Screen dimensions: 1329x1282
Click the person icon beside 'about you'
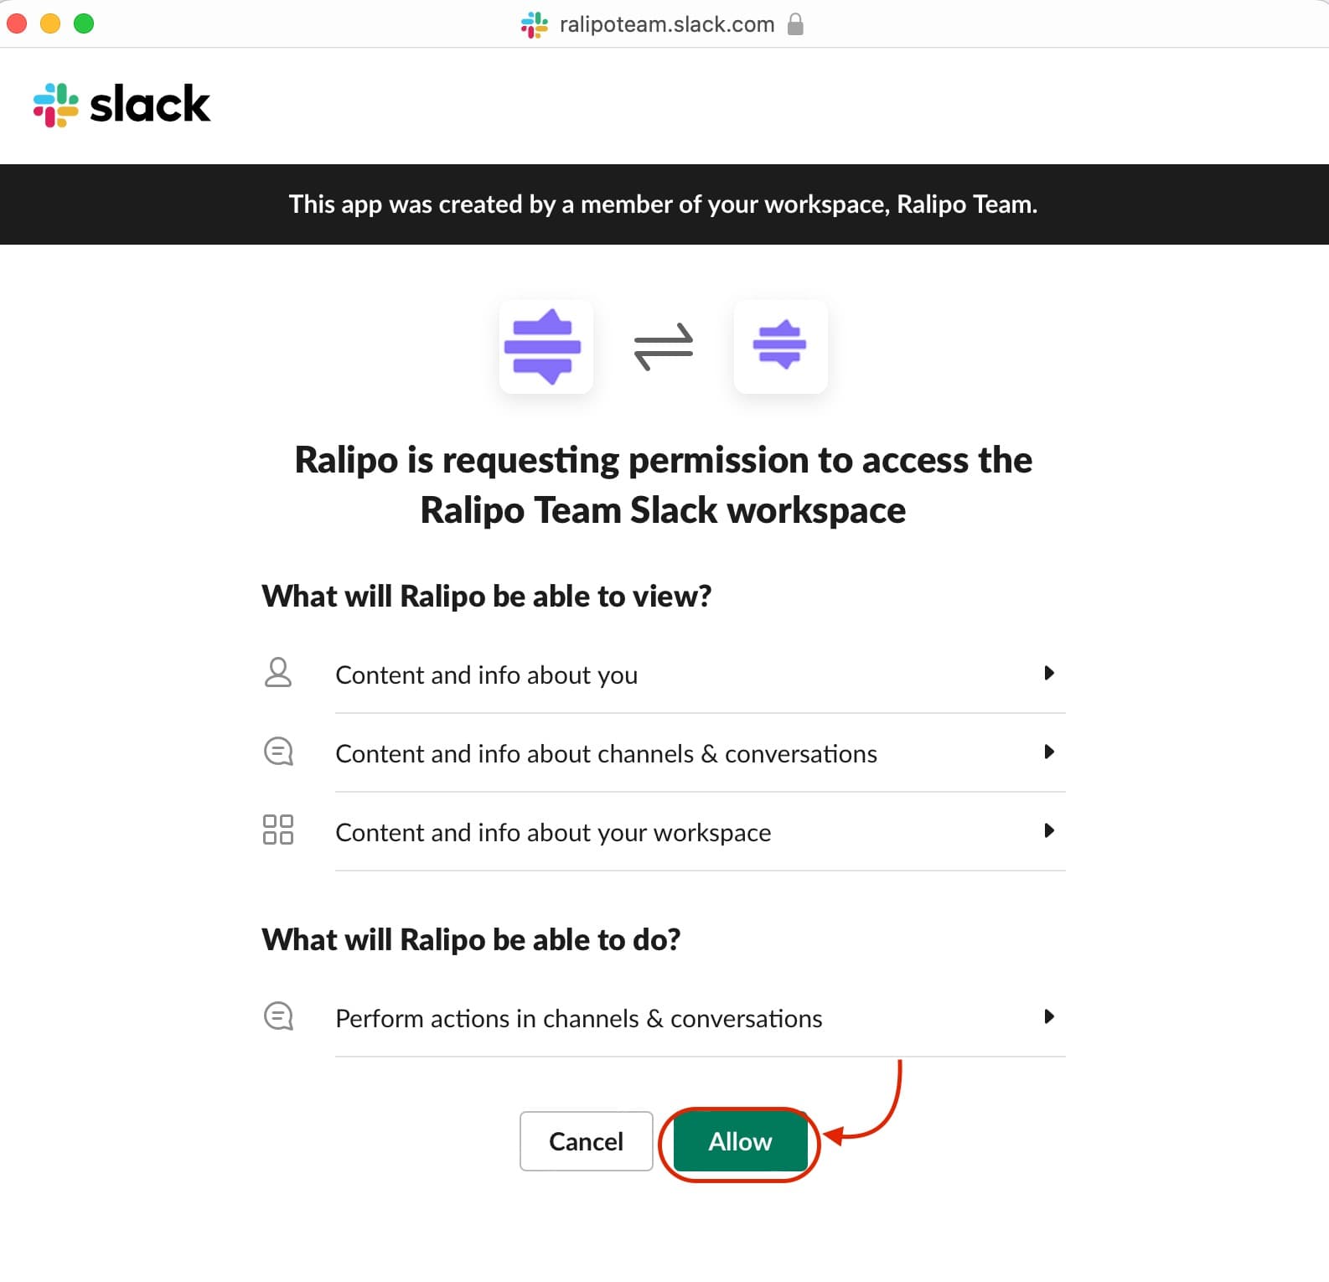tap(278, 673)
